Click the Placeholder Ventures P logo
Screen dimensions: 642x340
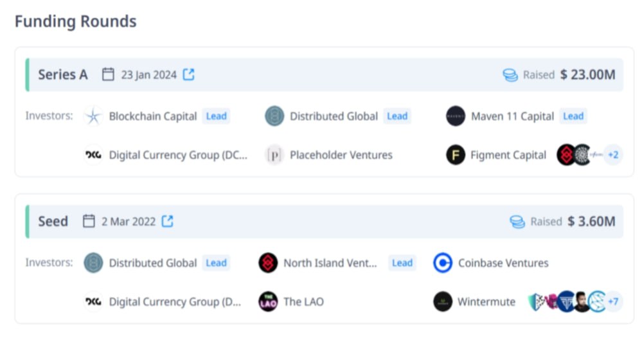(x=274, y=155)
